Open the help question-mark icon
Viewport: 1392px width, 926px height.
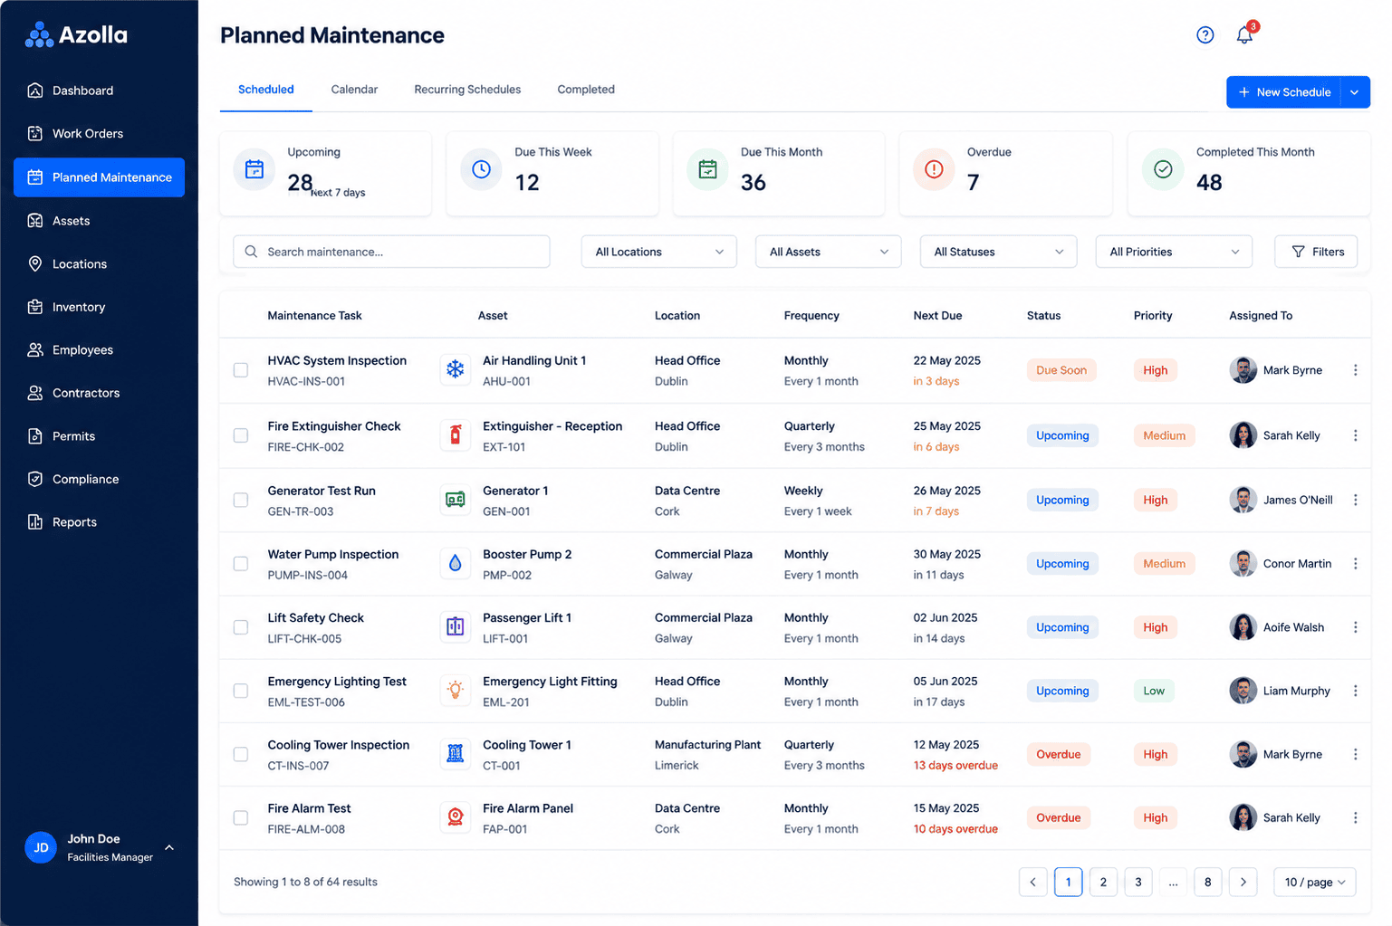(x=1205, y=35)
